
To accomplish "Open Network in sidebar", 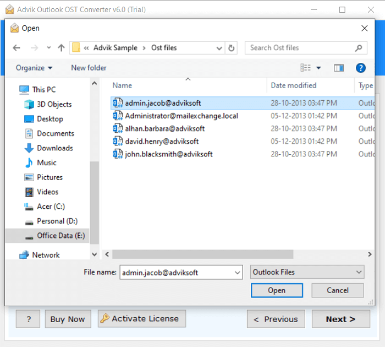I will tap(46, 255).
